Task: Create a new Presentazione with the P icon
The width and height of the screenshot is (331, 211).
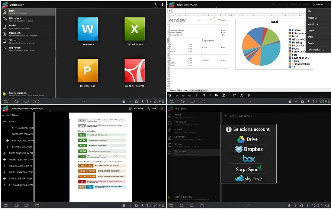Action: point(88,71)
